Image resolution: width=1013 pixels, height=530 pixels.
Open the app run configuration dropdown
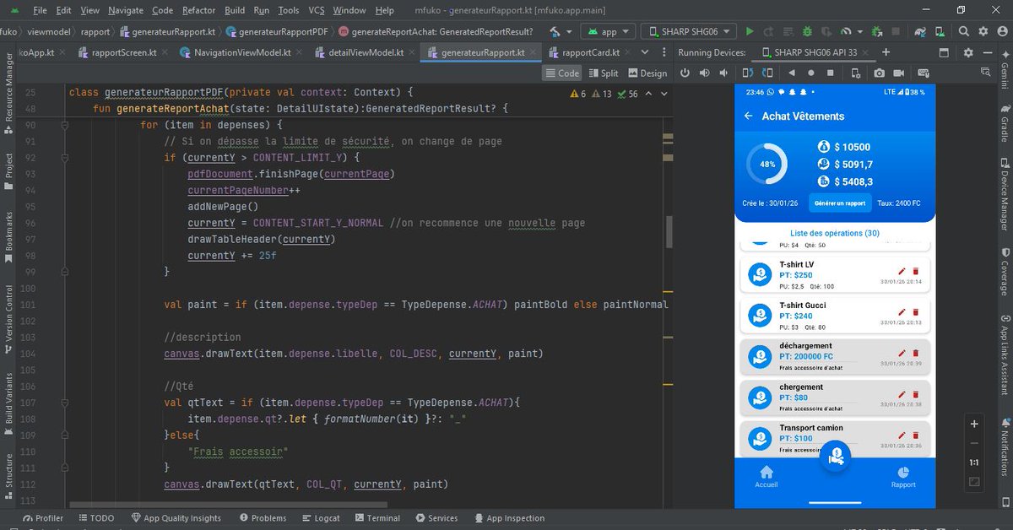(x=609, y=31)
